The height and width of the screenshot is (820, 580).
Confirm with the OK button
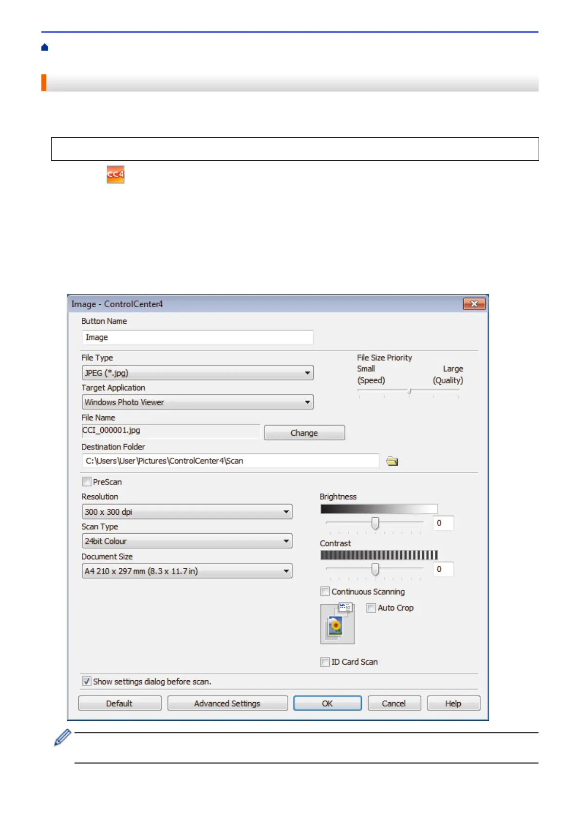(x=327, y=703)
